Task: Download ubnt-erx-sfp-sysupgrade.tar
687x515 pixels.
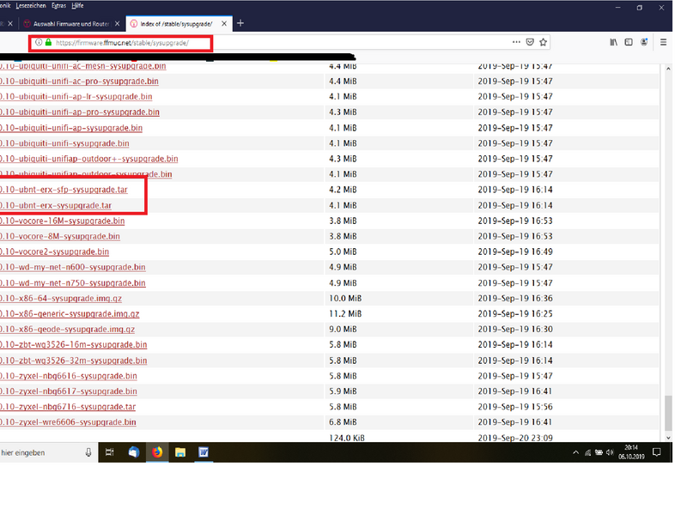Action: pos(64,190)
